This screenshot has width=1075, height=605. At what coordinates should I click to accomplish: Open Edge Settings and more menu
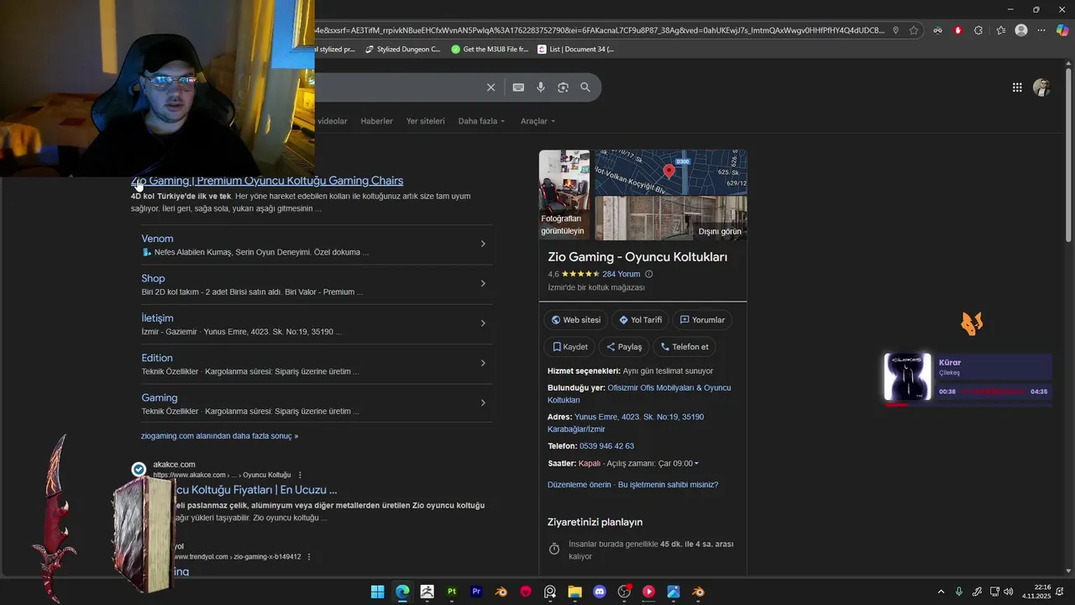1041,30
